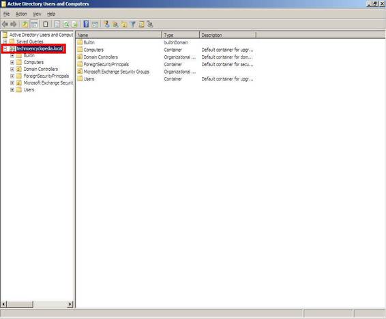Select the Builtin row name in list

tap(89, 42)
